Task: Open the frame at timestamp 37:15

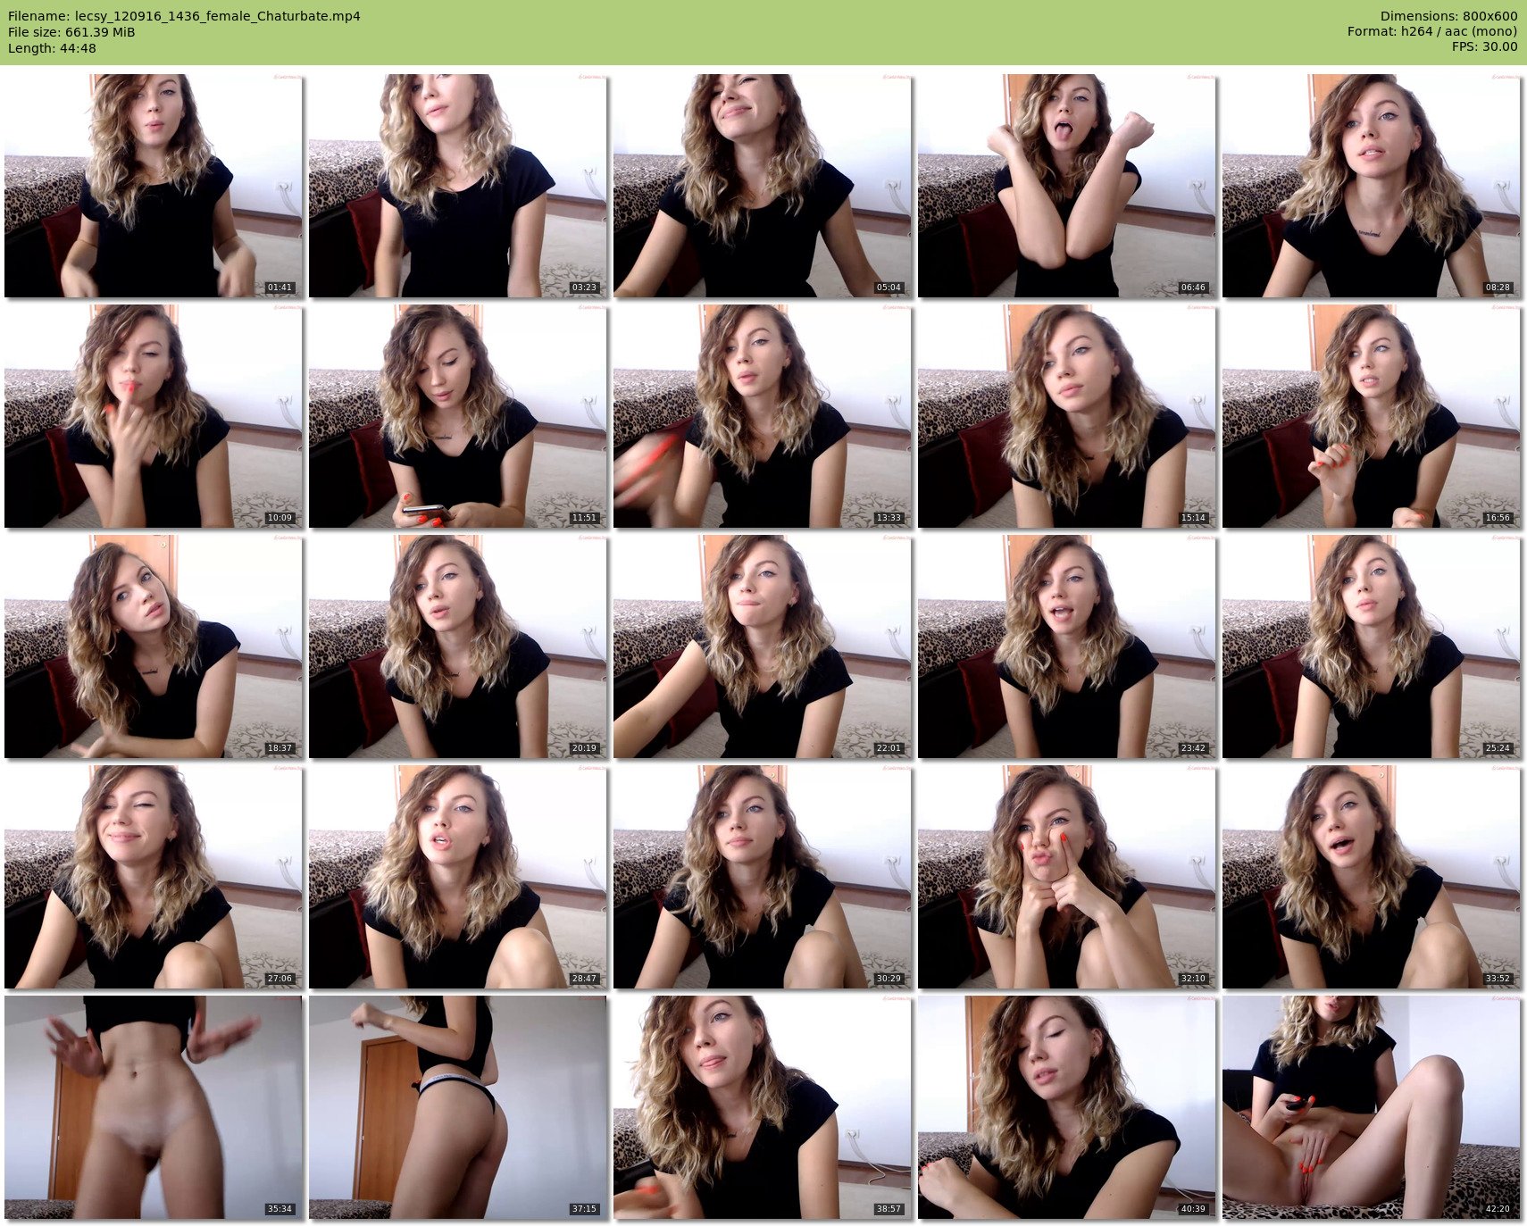Action: [x=458, y=1107]
